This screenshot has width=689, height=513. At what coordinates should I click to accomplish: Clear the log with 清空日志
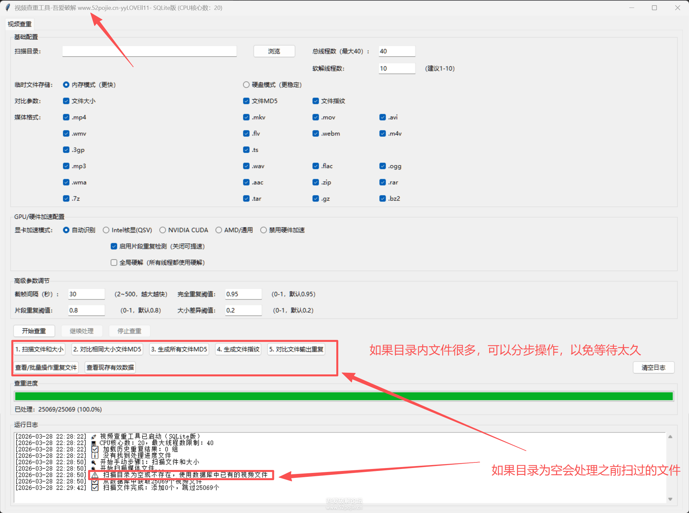click(653, 368)
